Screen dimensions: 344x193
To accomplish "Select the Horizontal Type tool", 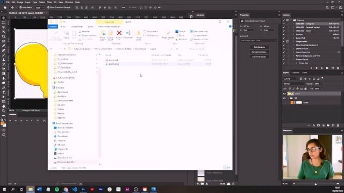I will pos(4,92).
